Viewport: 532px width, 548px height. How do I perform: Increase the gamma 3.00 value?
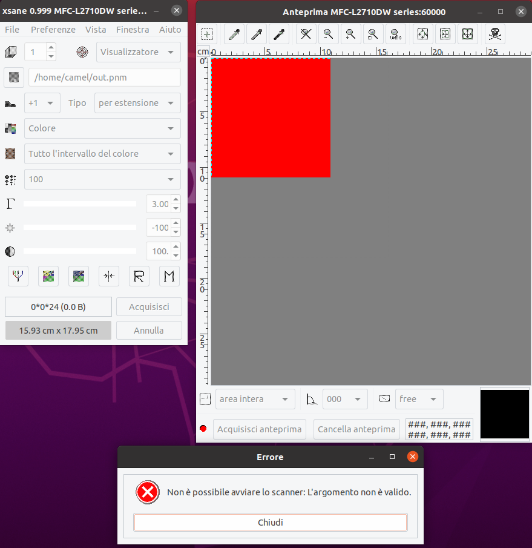point(176,200)
